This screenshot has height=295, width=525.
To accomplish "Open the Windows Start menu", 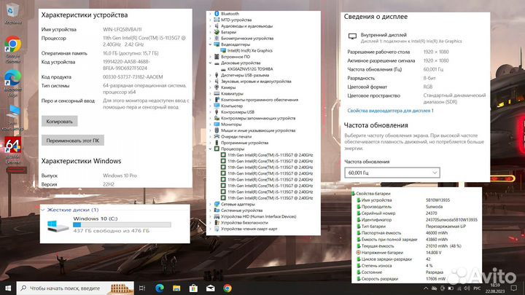I will point(8,288).
